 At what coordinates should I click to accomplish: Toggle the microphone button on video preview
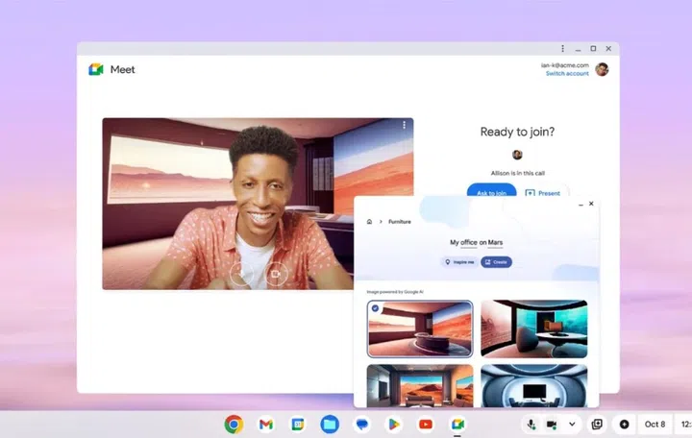click(242, 274)
